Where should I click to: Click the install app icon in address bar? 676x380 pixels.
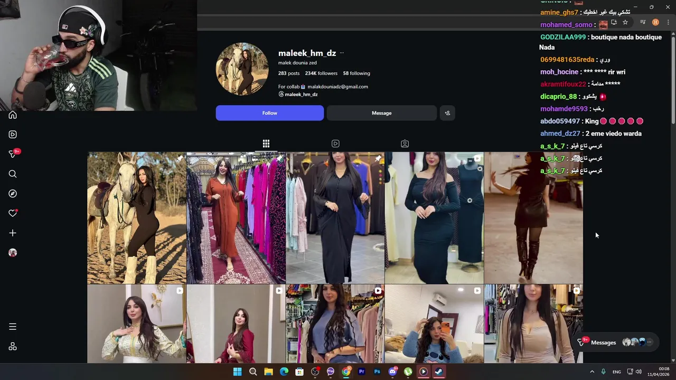pyautogui.click(x=614, y=22)
